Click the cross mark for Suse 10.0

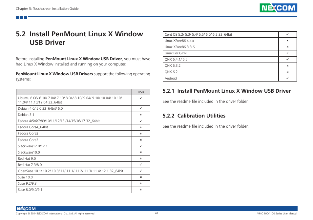coord(141,177)
